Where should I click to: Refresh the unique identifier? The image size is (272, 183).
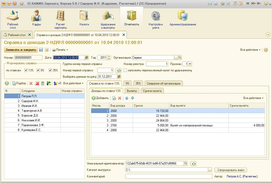[193, 164]
